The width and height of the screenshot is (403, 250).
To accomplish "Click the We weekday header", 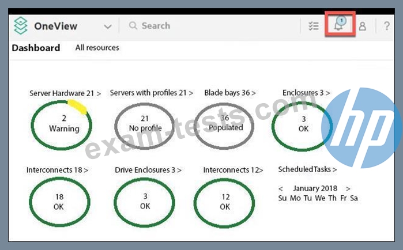I will (x=320, y=198).
